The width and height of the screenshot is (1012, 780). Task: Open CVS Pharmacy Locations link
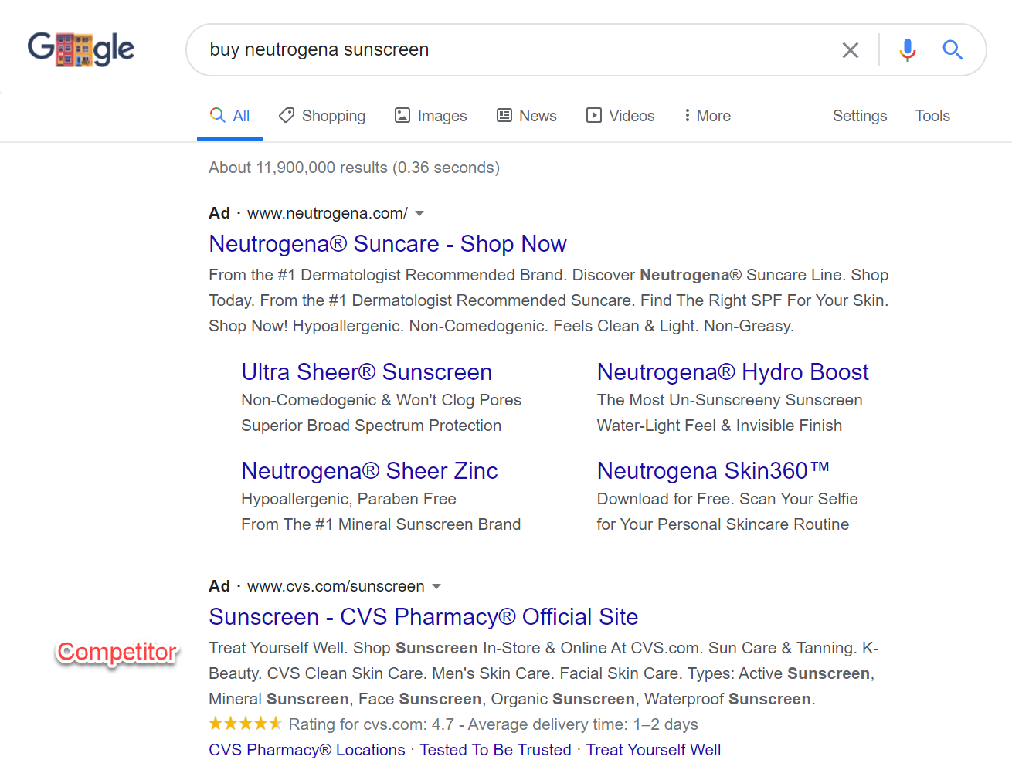tap(307, 750)
